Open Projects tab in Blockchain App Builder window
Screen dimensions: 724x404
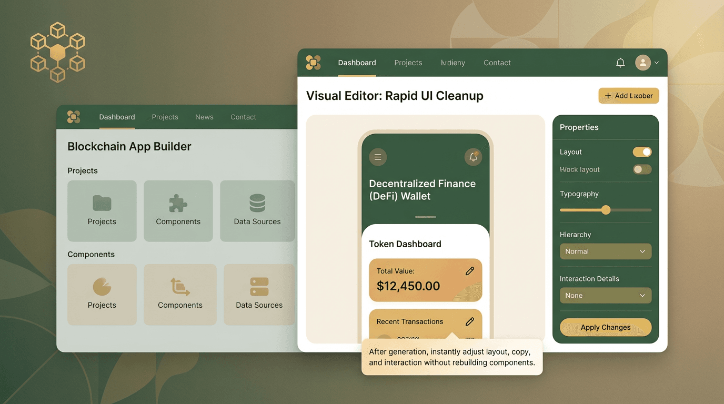click(x=165, y=117)
